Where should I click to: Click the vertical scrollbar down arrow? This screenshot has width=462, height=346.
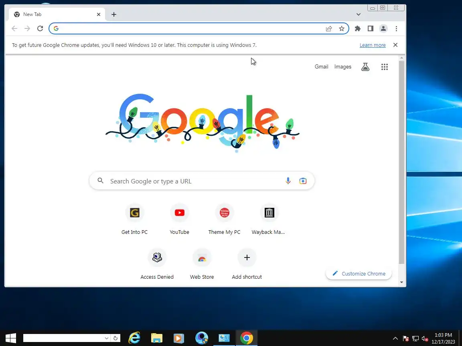click(x=401, y=282)
